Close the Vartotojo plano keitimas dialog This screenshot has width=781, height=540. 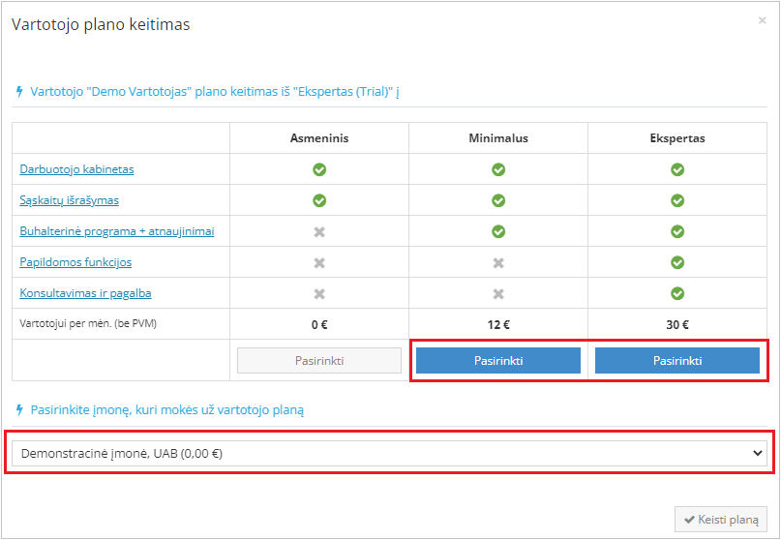click(x=763, y=19)
